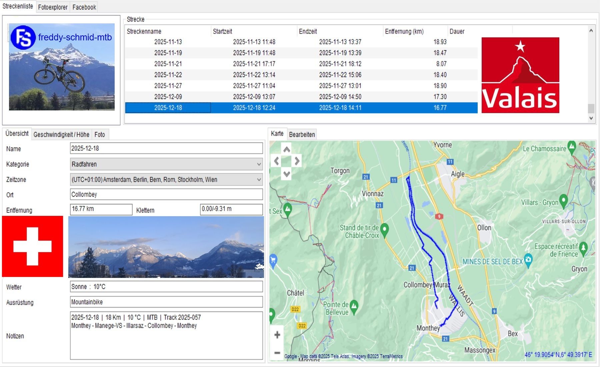
Task: Open the Facebook tab
Action: click(x=84, y=7)
